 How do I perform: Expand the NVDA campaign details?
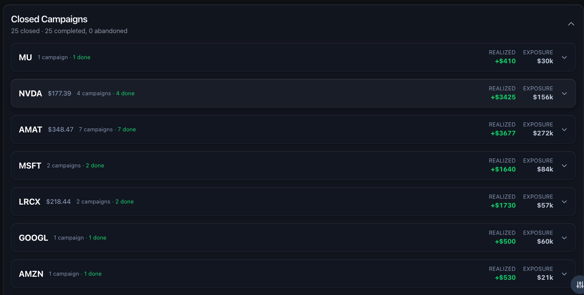[x=564, y=93]
